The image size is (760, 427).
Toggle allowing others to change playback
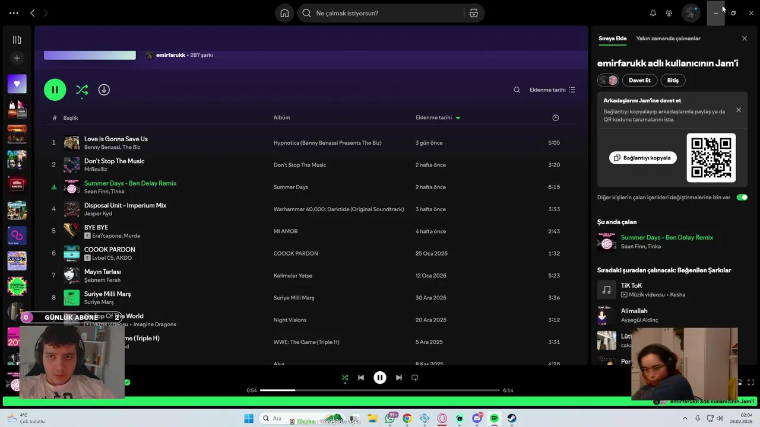pyautogui.click(x=742, y=197)
